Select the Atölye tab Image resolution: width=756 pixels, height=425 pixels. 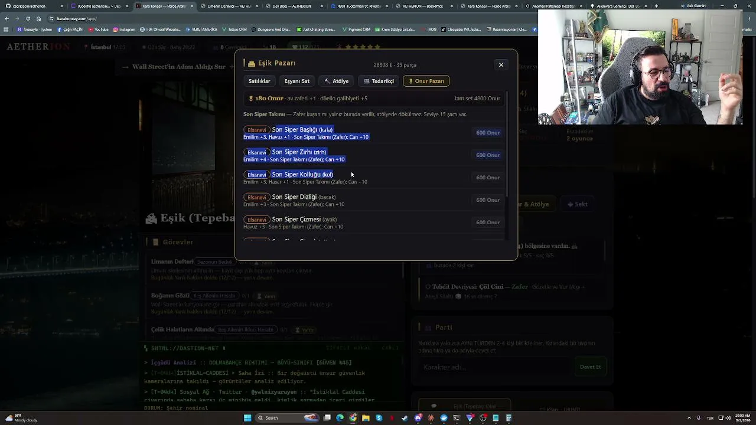[337, 81]
